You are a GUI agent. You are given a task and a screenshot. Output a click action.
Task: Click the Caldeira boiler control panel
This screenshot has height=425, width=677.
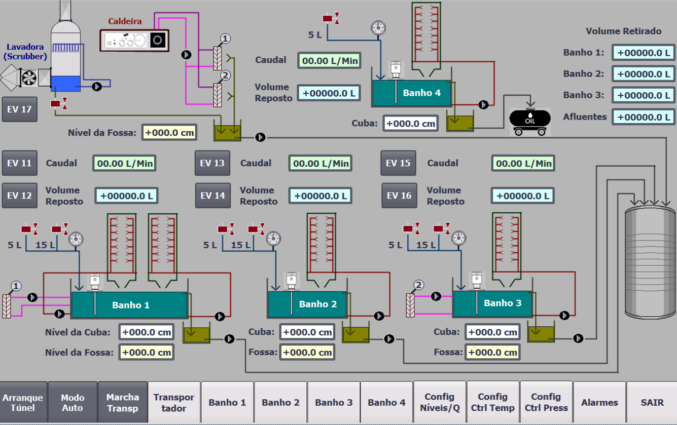[134, 40]
